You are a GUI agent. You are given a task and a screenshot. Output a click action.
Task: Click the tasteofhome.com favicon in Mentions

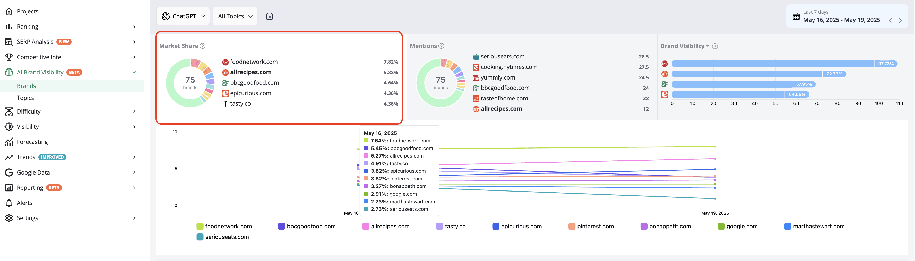tap(476, 99)
